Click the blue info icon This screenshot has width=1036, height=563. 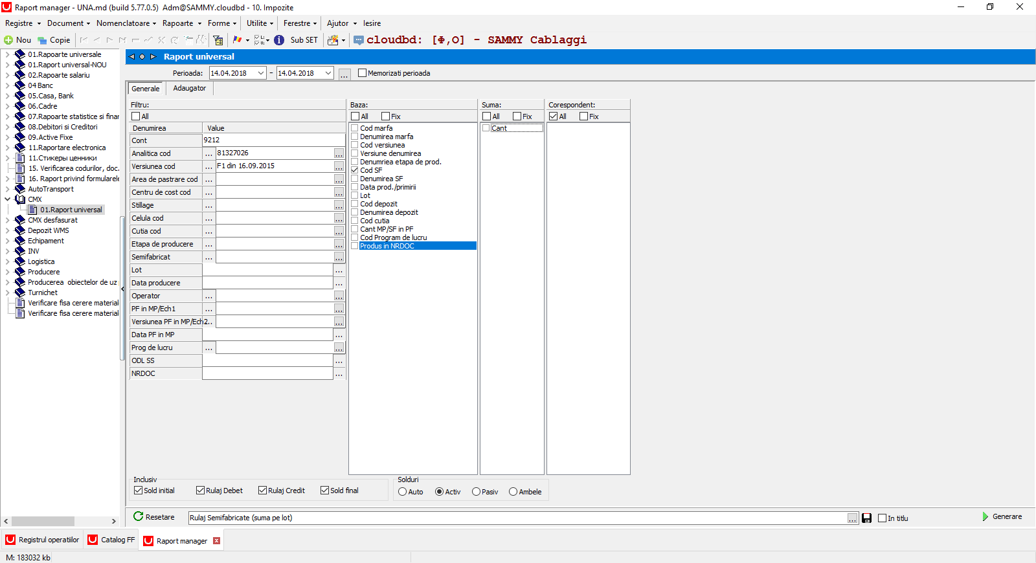click(x=279, y=40)
